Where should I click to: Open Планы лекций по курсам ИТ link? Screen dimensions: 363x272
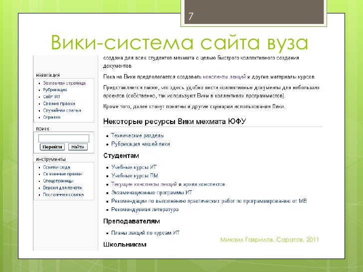[146, 233]
